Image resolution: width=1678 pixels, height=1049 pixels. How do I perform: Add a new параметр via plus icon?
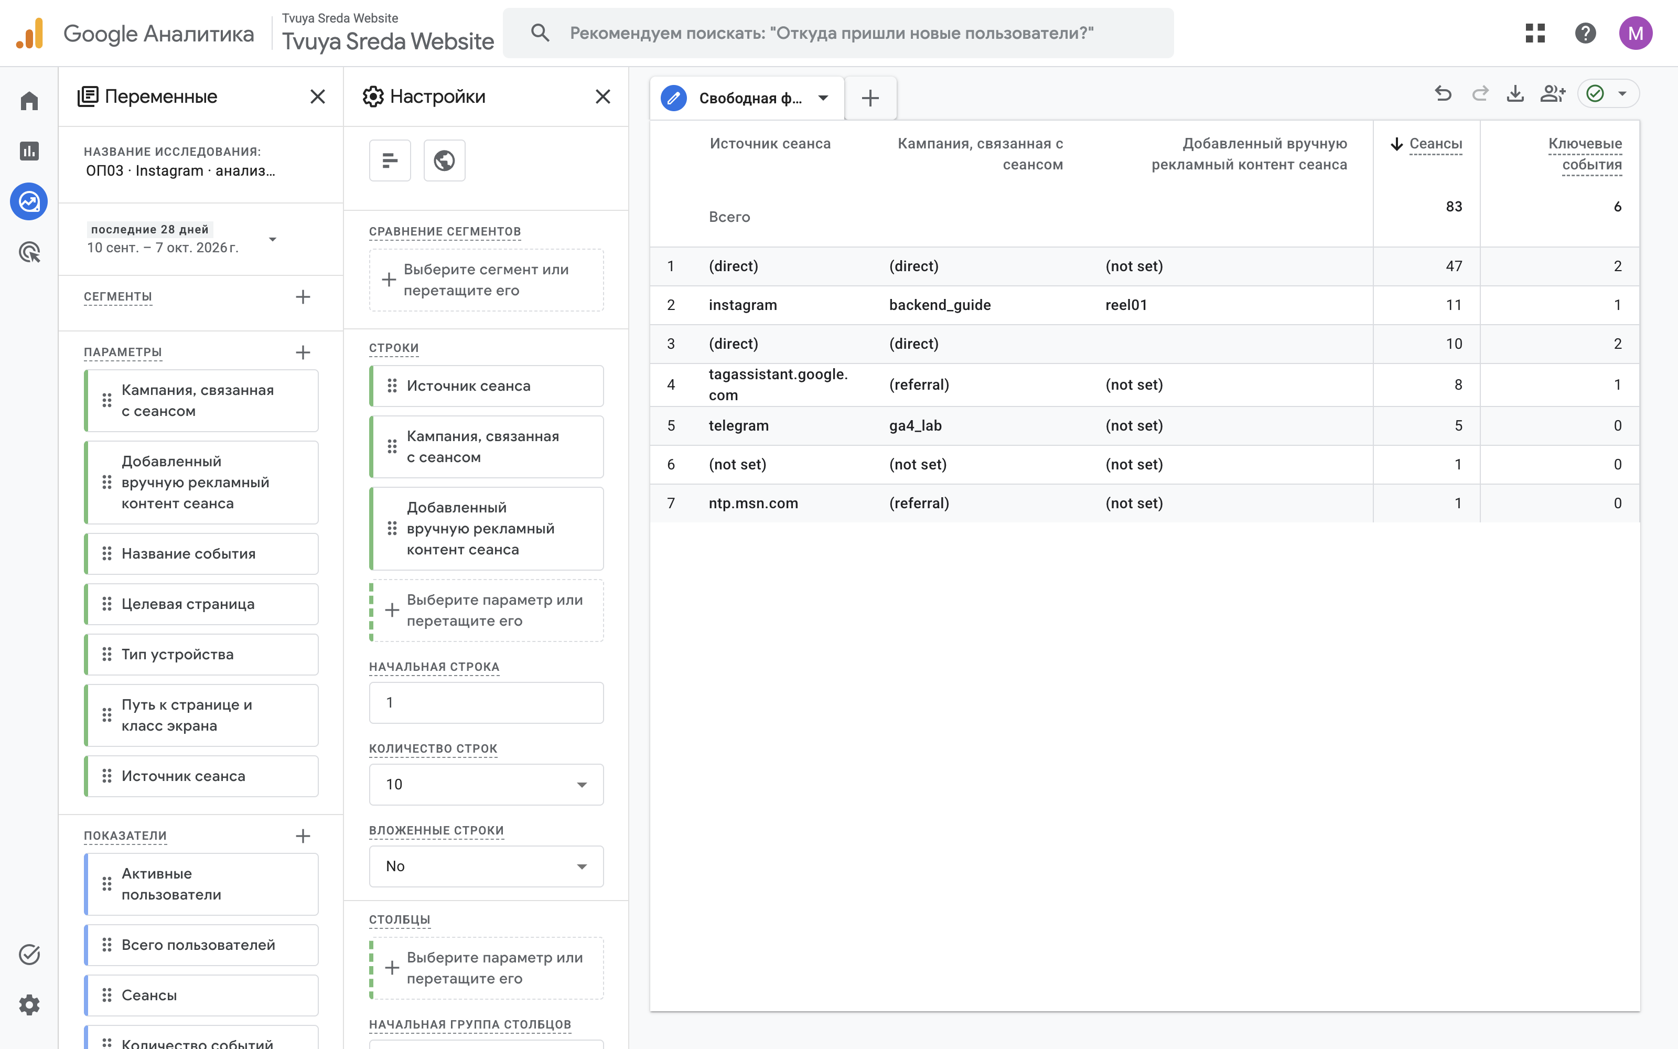(x=303, y=352)
